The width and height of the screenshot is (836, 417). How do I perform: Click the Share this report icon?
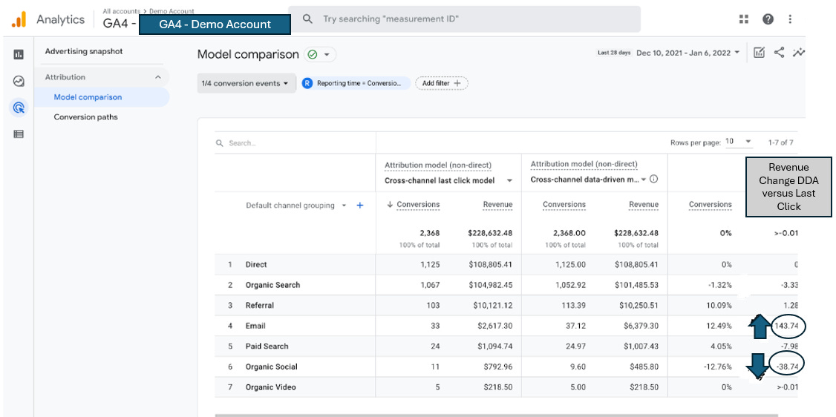click(779, 53)
